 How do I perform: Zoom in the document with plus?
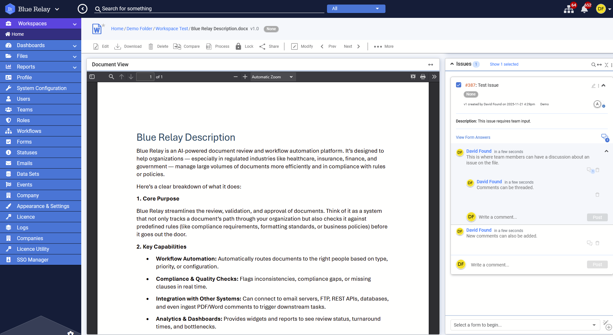[245, 77]
